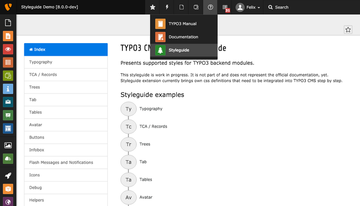
Task: Select Trees in the left navigation list
Action: pyautogui.click(x=66, y=87)
